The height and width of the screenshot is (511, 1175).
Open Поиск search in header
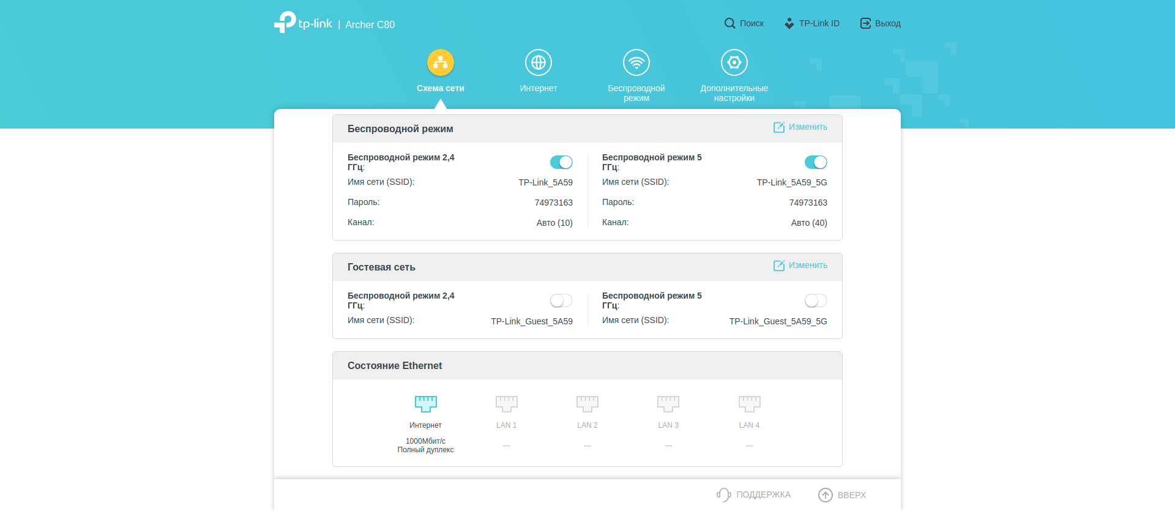[744, 23]
